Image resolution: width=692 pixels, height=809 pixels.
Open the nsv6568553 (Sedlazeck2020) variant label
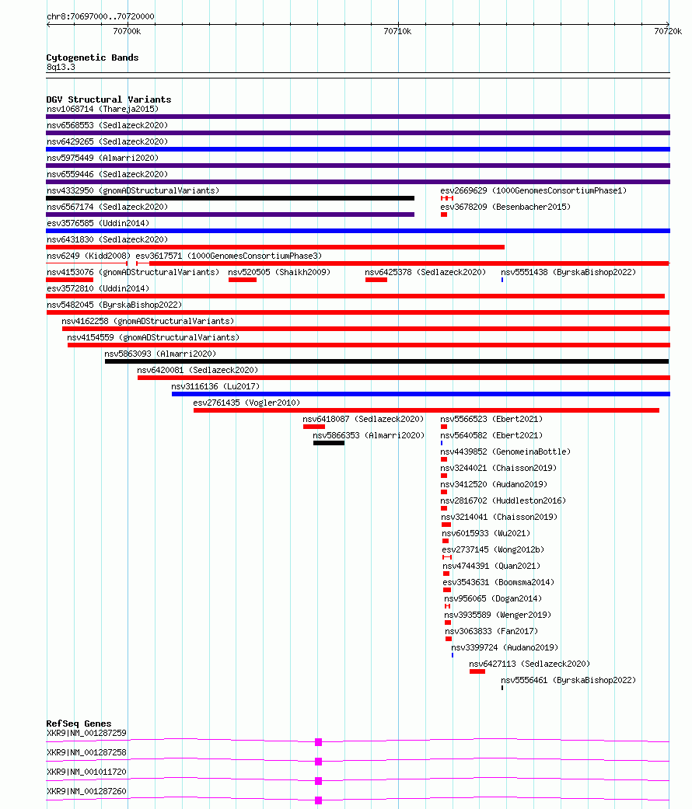107,125
